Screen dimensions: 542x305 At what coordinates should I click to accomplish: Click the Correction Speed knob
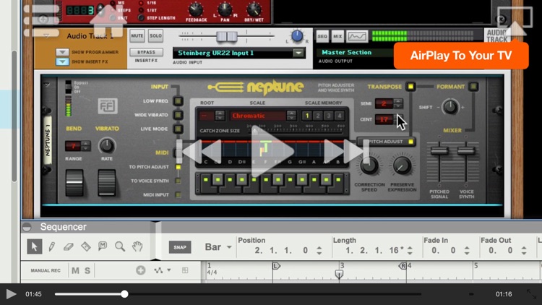point(369,166)
